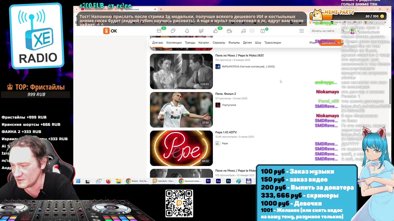The image size is (394, 221).
Task: Open File Explorer folder icon on taskbar
Action: click(119, 181)
